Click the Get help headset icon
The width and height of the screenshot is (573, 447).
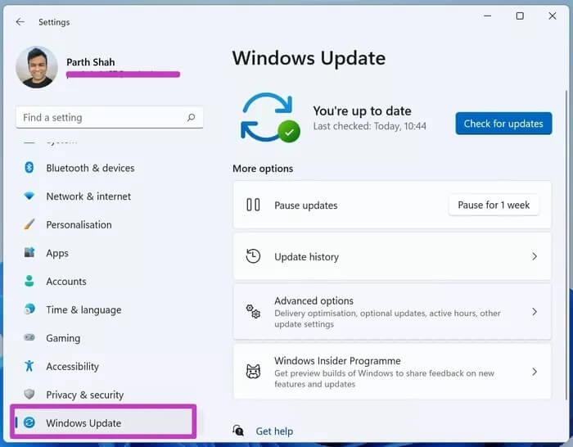click(238, 431)
